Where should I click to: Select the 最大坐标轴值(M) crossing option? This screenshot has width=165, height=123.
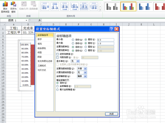pyautogui.click(x=57, y=90)
